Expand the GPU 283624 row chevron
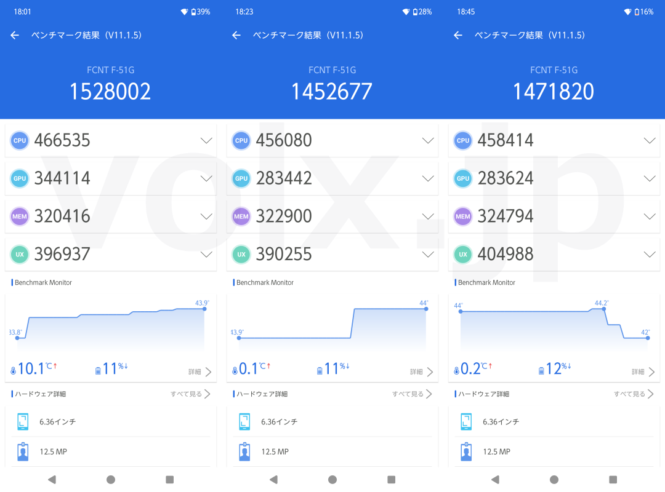This screenshot has width=665, height=492. pos(650,178)
